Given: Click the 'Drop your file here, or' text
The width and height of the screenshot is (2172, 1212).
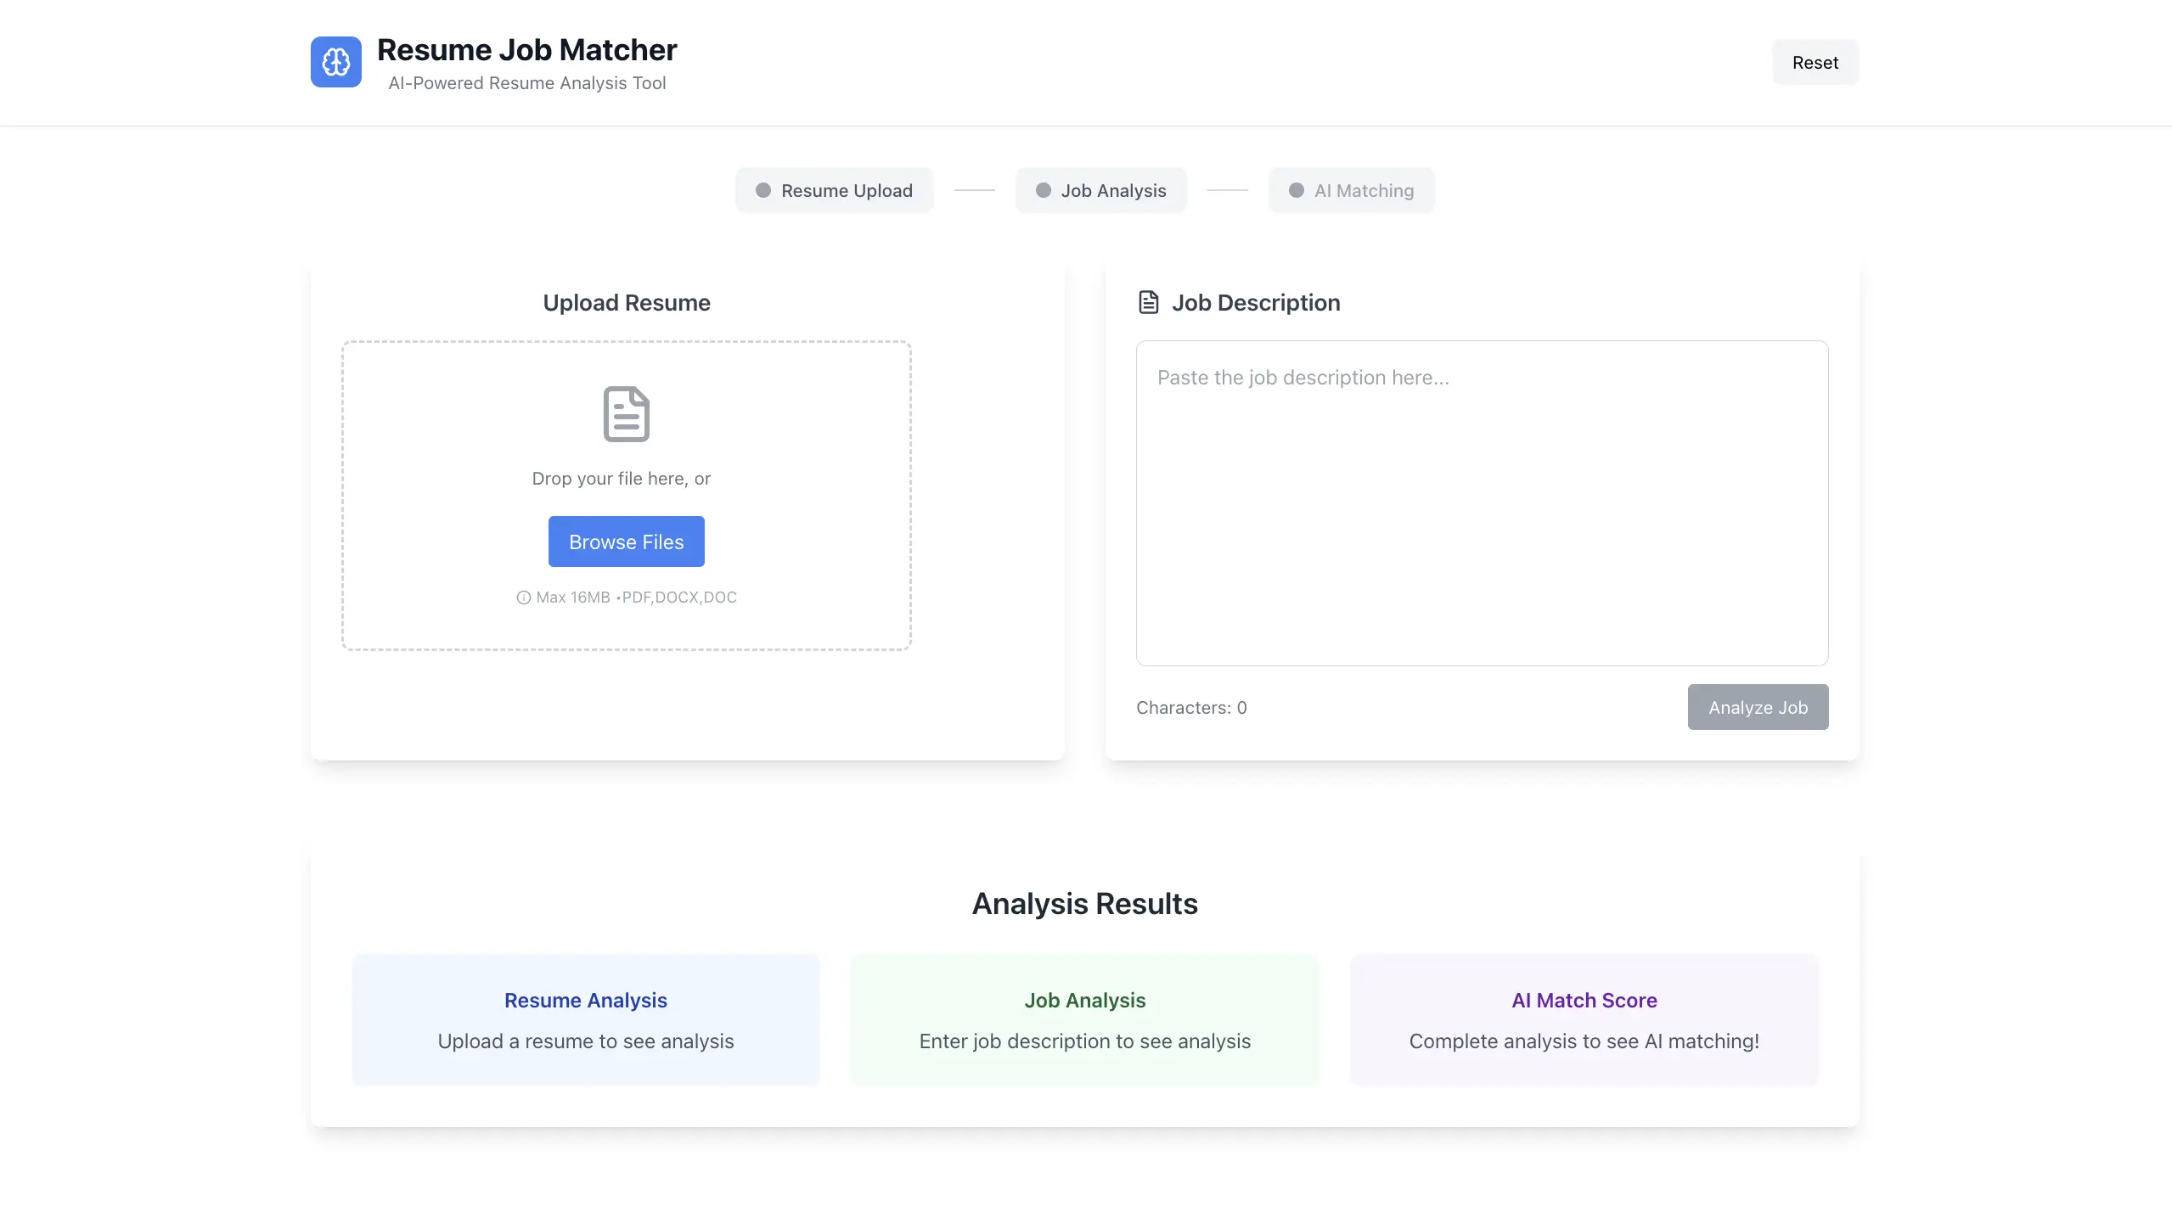Looking at the screenshot, I should [622, 479].
